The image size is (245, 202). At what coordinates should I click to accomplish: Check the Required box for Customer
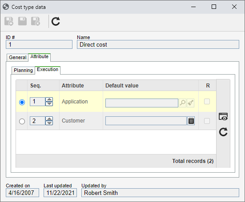point(207,121)
